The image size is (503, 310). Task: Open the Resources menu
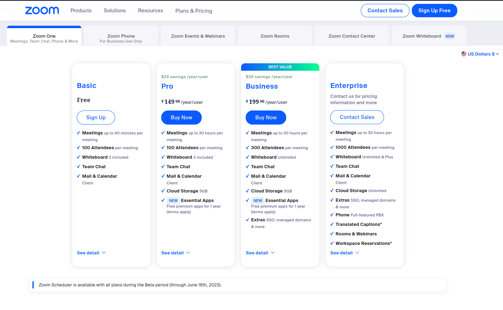(x=151, y=11)
